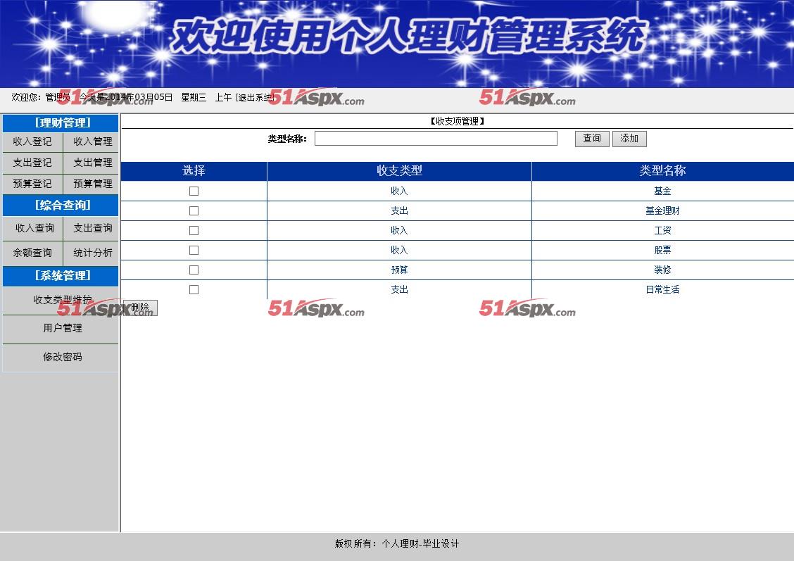This screenshot has width=794, height=561.
Task: Click the 选择 column header
Action: tap(194, 170)
